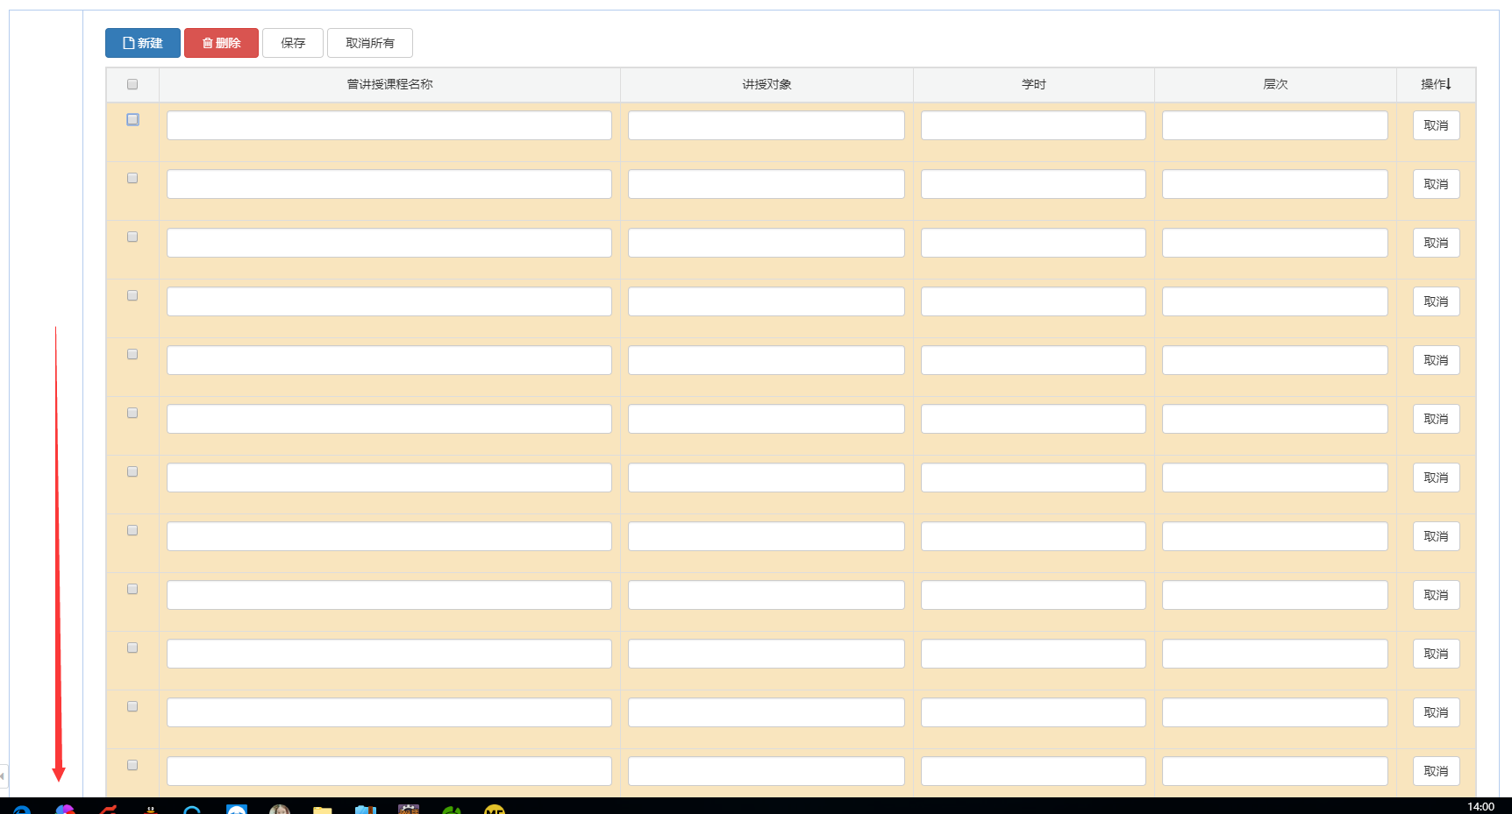Click the 曾讲授课程名称 column header
Image resolution: width=1512 pixels, height=814 pixels.
pyautogui.click(x=389, y=84)
